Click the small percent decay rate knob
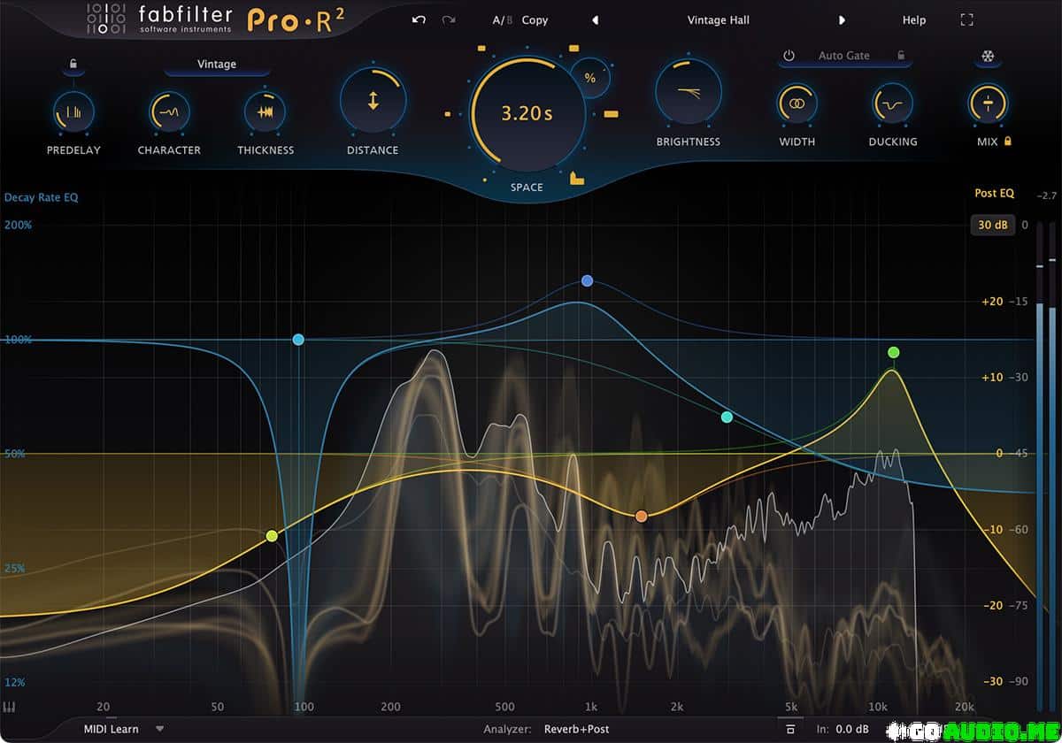1062x743 pixels. (x=590, y=78)
